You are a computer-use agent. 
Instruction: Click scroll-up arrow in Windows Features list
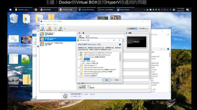(x=120, y=53)
